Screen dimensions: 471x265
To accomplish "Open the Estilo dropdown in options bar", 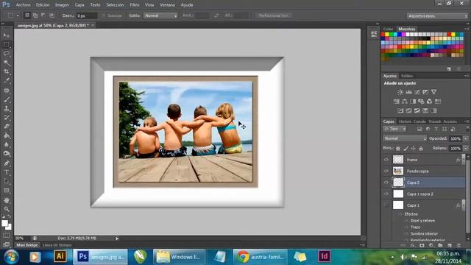I will click(160, 15).
